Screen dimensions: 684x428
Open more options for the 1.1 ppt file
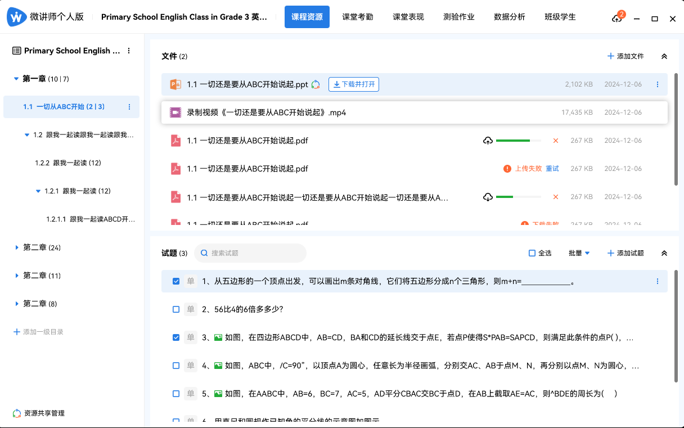tap(657, 84)
